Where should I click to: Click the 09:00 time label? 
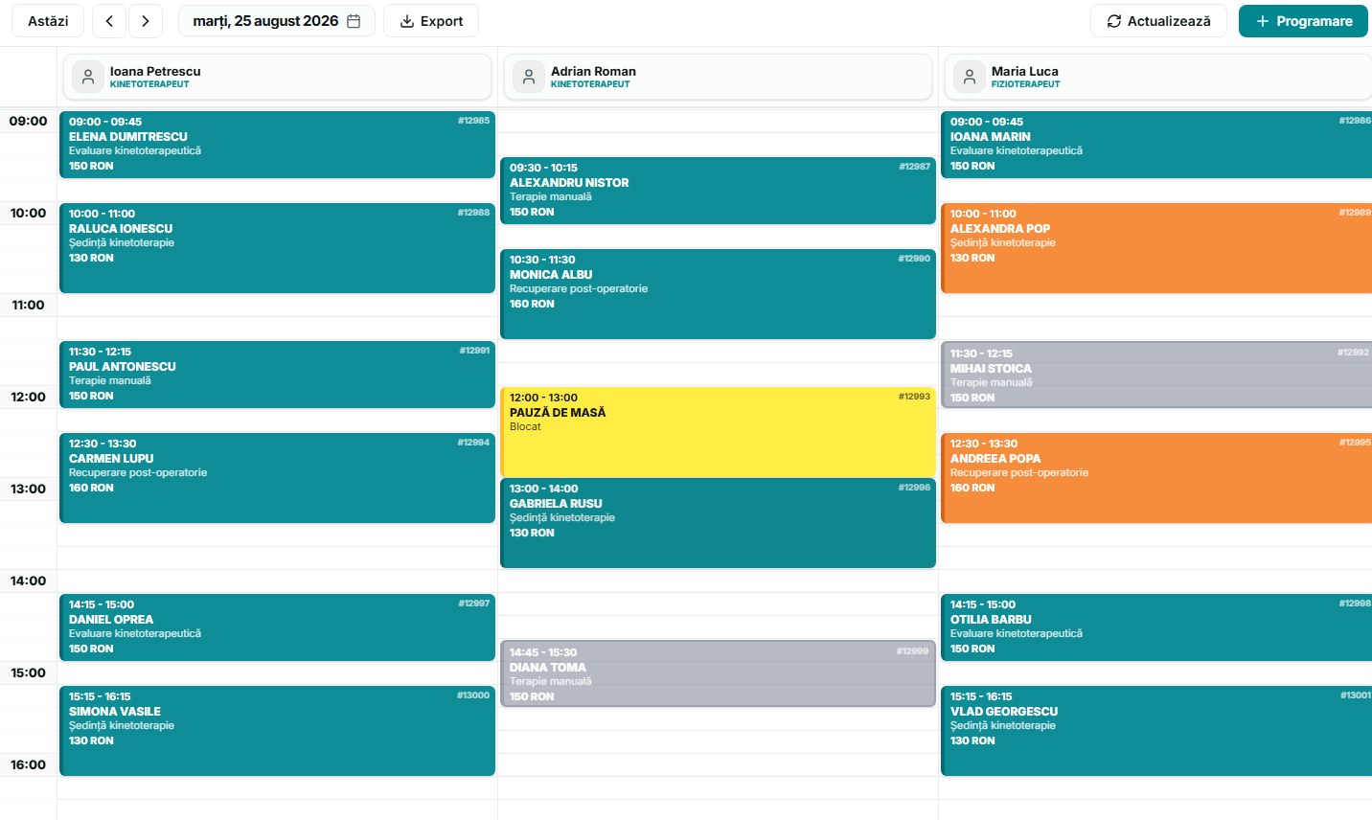tap(28, 121)
